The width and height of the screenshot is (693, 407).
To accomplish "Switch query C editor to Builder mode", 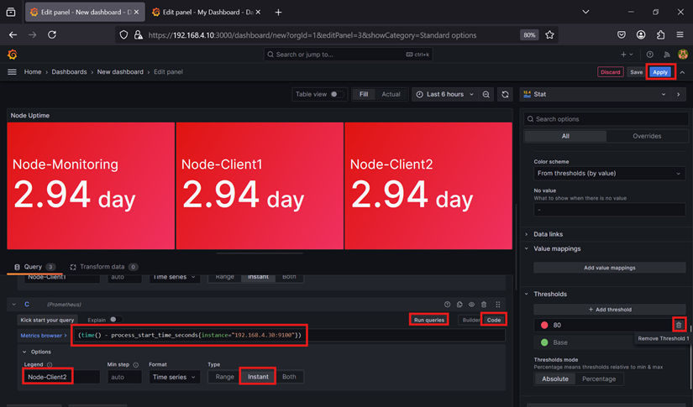I will (470, 320).
